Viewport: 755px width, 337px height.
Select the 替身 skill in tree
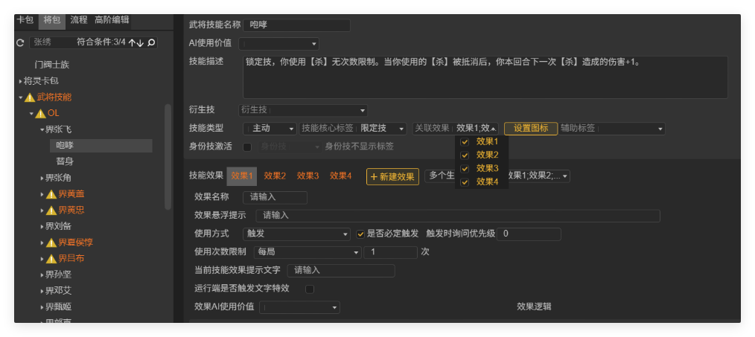click(65, 162)
